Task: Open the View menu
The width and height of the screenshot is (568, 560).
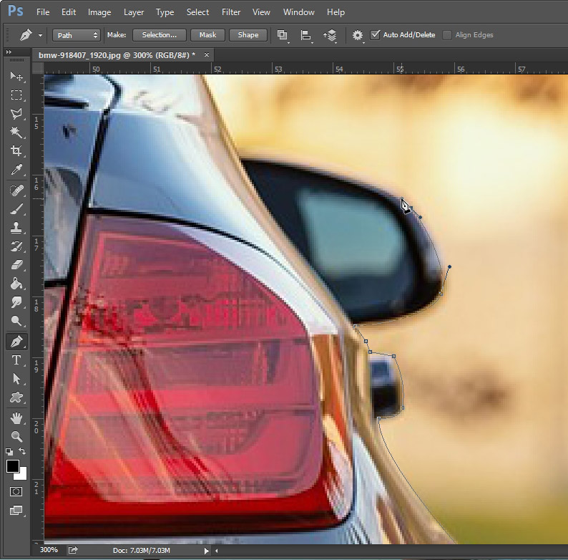Action: (261, 12)
